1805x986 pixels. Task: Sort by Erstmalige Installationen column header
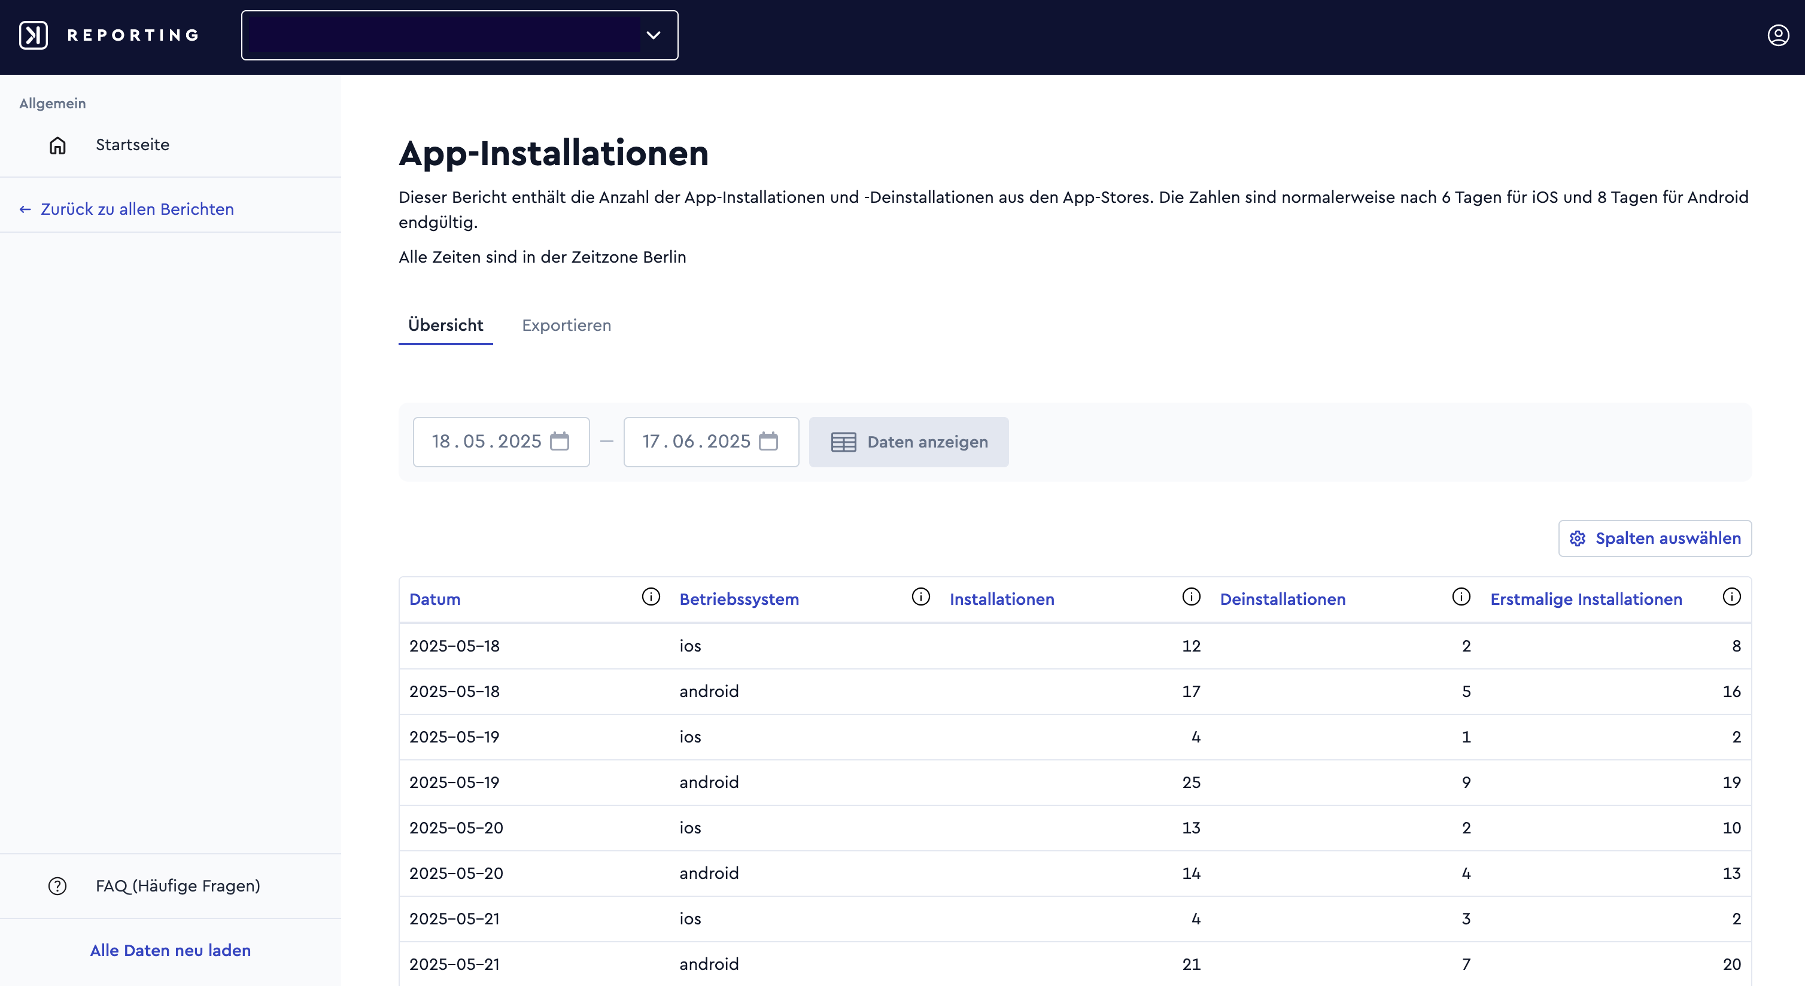tap(1586, 599)
